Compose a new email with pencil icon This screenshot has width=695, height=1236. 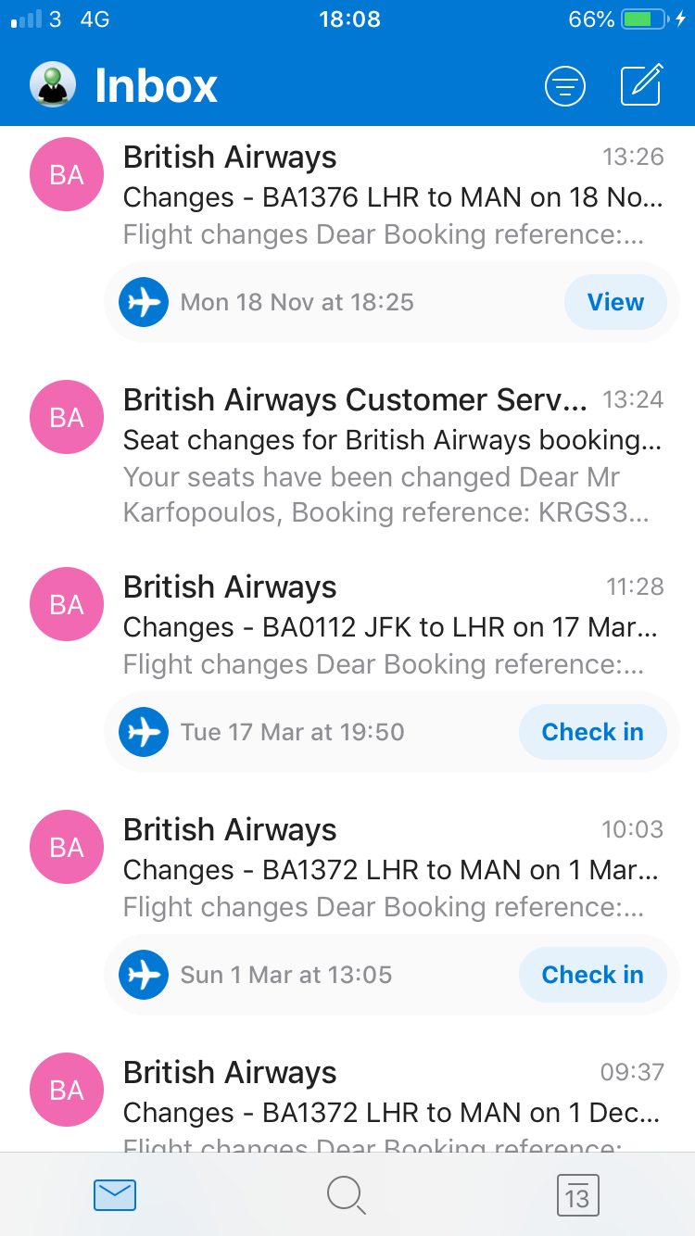(x=642, y=85)
